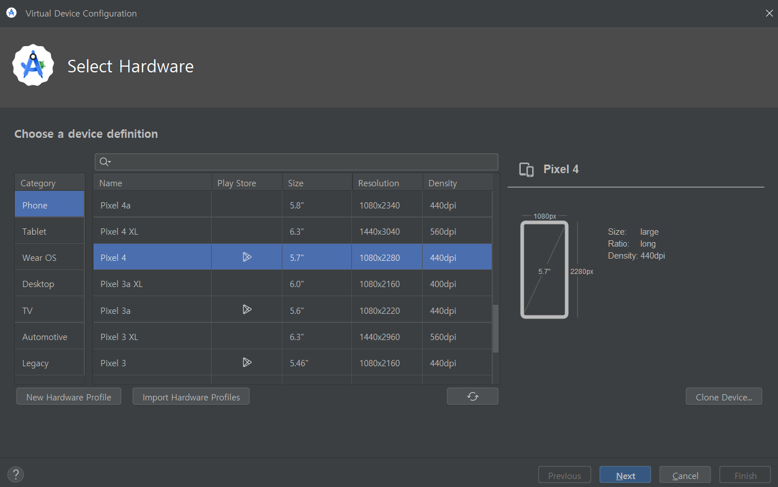Sort by the Name column header
The width and height of the screenshot is (778, 487).
point(152,183)
